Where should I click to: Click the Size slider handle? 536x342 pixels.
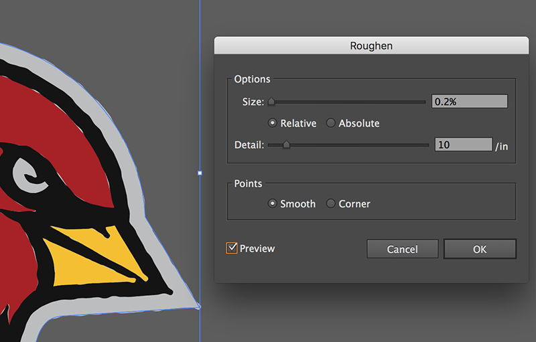tap(271, 101)
